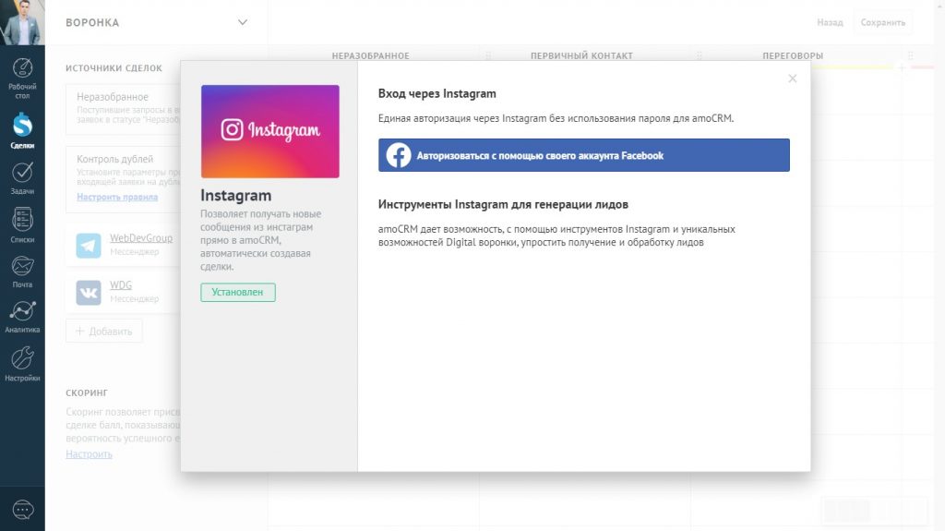The image size is (945, 531).
Task: Open Настроить правила link
Action: 117,197
